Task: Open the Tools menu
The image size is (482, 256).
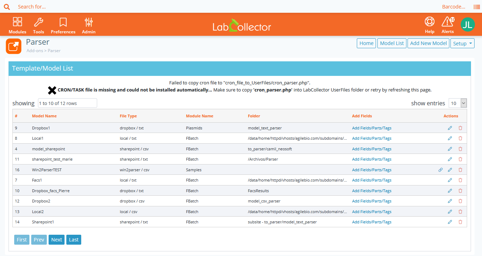Action: pos(39,26)
